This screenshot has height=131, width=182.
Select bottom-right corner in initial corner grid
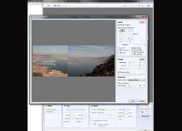coord(129,39)
